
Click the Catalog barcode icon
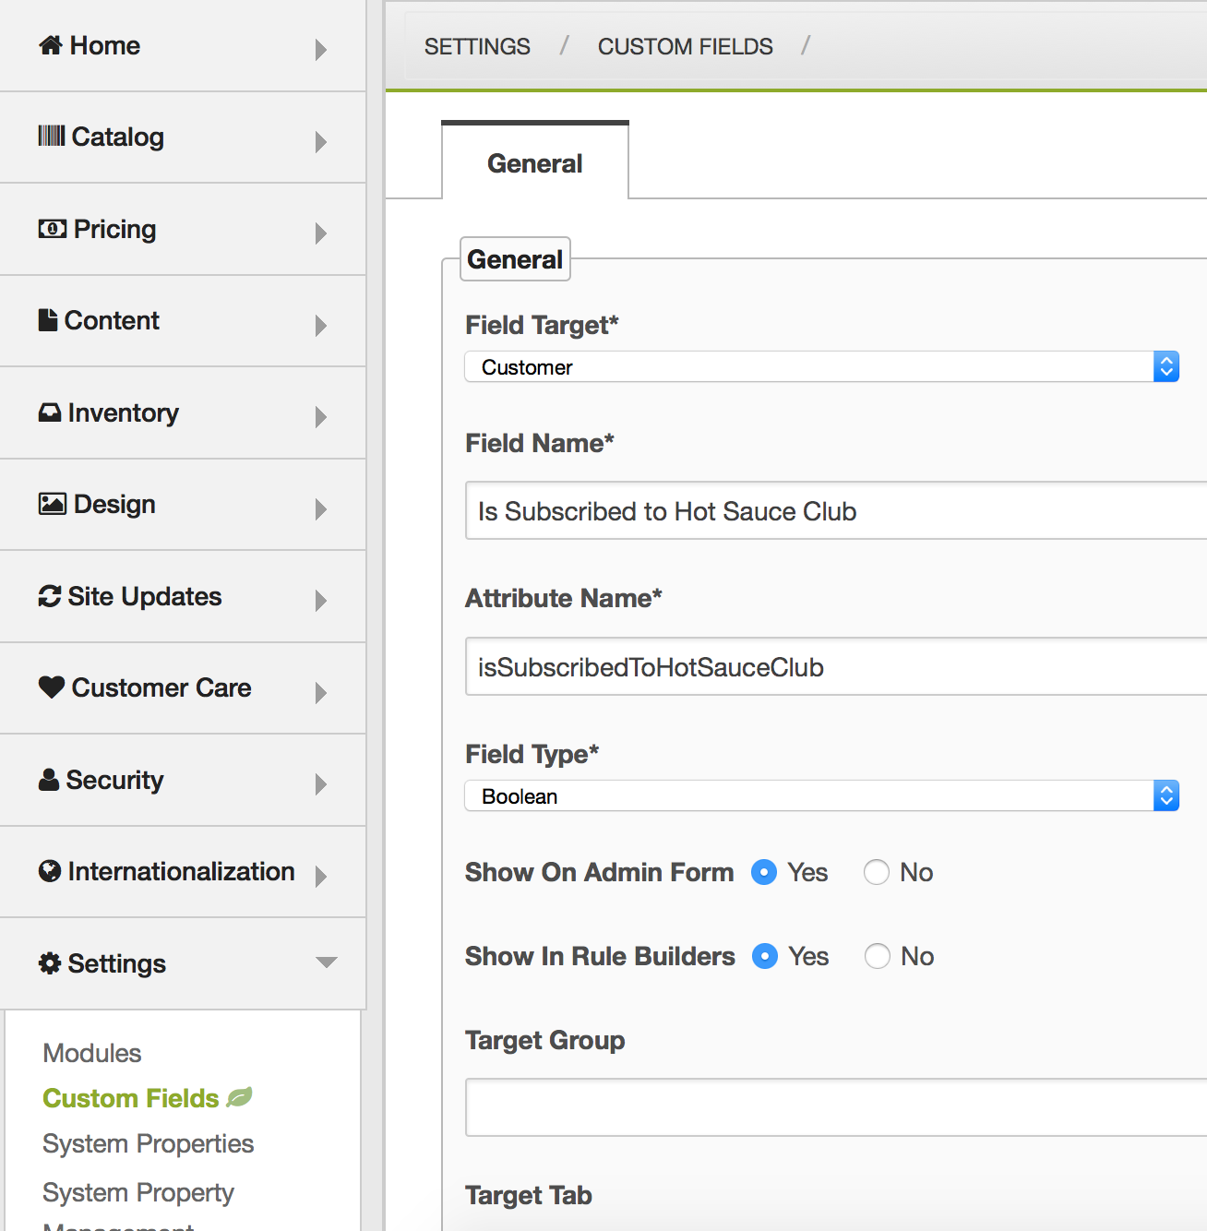click(x=52, y=136)
